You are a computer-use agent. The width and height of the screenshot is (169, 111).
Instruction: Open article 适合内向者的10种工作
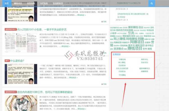[x=45, y=92]
